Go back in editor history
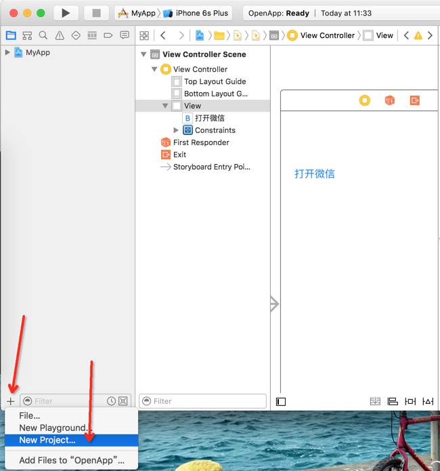Viewport: 440px width, 471px height. click(x=163, y=35)
